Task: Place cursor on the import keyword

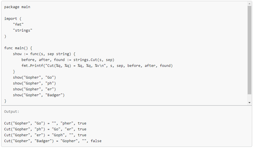Action: pyautogui.click(x=11, y=19)
